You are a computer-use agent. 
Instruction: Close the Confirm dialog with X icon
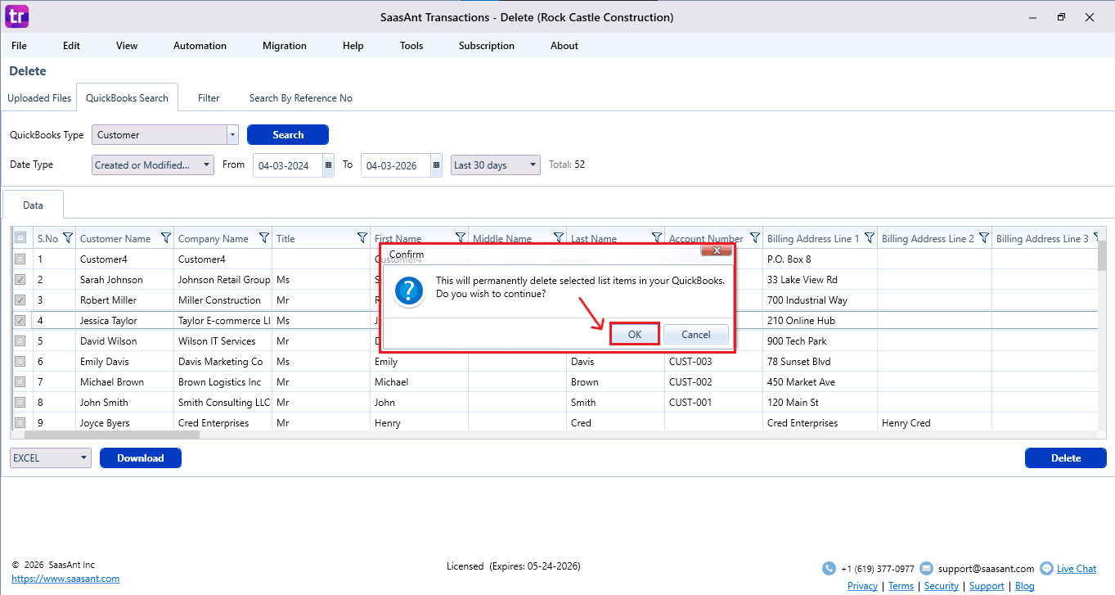point(716,250)
